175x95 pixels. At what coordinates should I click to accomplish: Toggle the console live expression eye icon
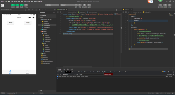(x=77, y=74)
